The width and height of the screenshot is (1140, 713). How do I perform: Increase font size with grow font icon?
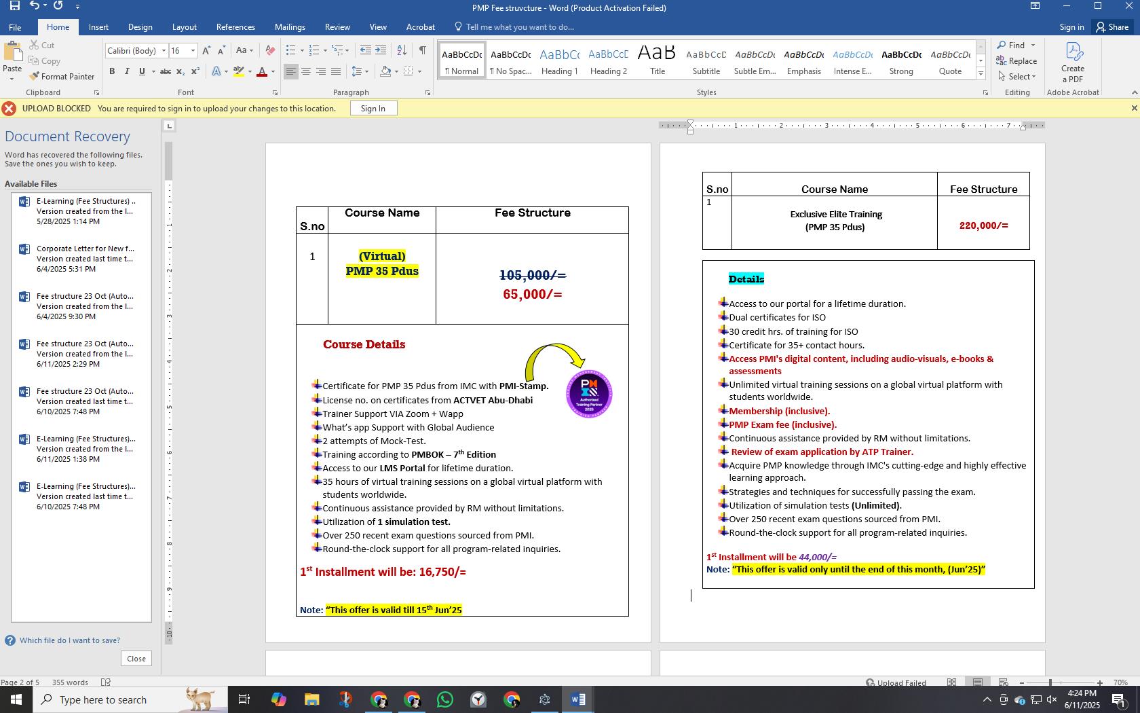[x=206, y=51]
